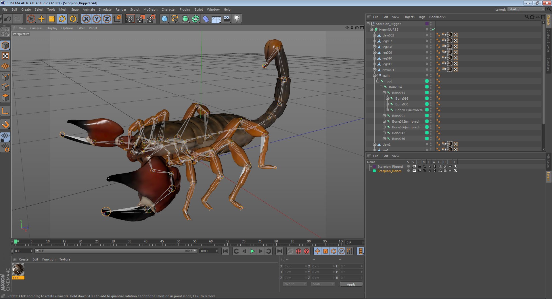Toggle Scorpion_Bones layer view eye
552x299 pixels.
414,171
